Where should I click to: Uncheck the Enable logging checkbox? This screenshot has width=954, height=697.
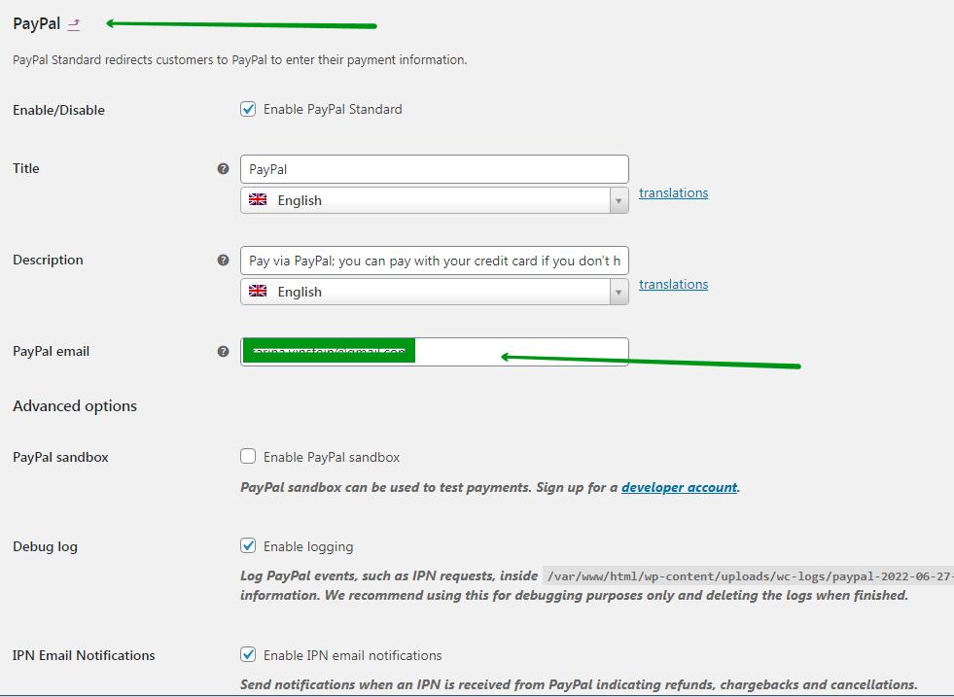(x=248, y=546)
